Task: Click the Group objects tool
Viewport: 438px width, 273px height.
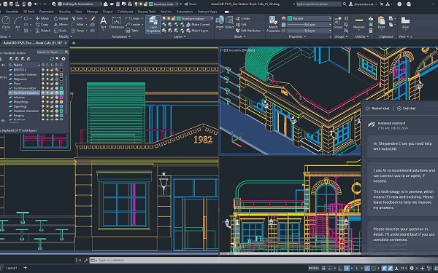Action: (x=338, y=23)
